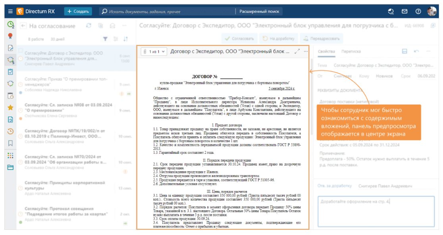Click the icon next to ИД: 66908
The image size is (443, 235).
(x=433, y=26)
